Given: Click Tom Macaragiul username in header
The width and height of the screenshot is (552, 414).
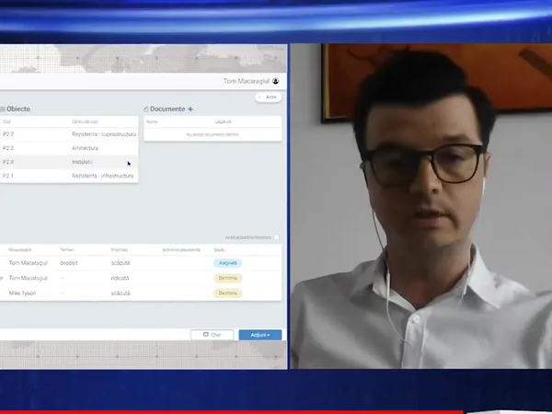Looking at the screenshot, I should pyautogui.click(x=247, y=81).
